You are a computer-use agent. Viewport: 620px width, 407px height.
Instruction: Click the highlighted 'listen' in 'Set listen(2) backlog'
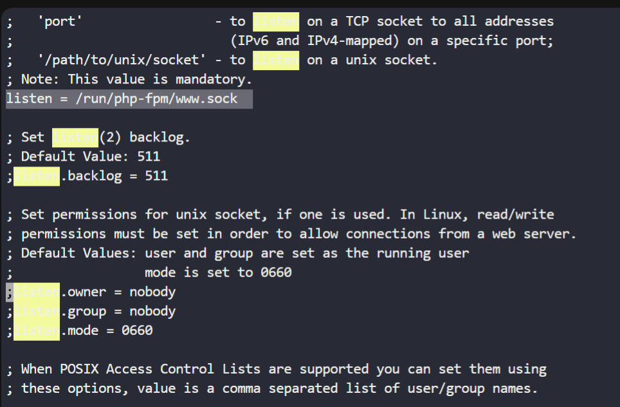75,138
